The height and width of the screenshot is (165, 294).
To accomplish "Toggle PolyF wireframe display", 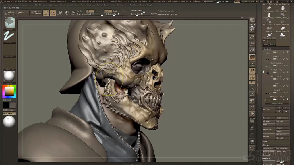I will (x=252, y=121).
